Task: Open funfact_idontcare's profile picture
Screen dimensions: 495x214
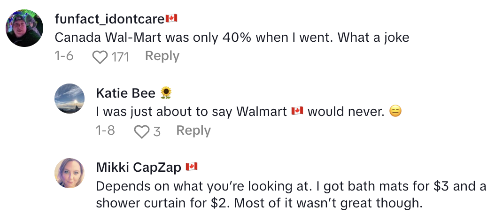Action: pos(24,28)
